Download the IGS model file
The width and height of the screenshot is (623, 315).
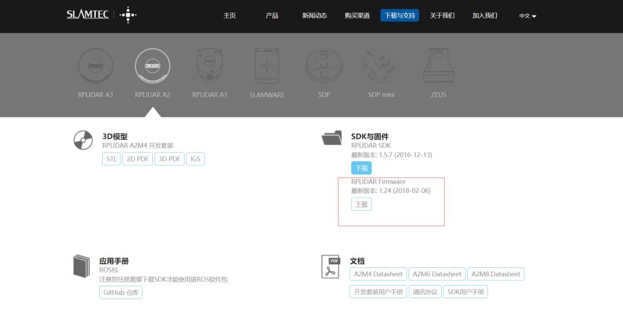(x=195, y=159)
